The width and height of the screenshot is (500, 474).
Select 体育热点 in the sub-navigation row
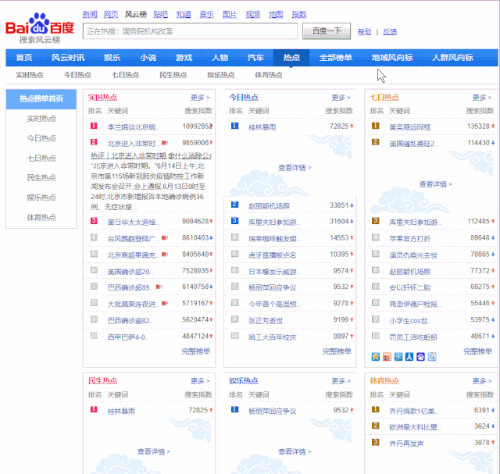269,75
